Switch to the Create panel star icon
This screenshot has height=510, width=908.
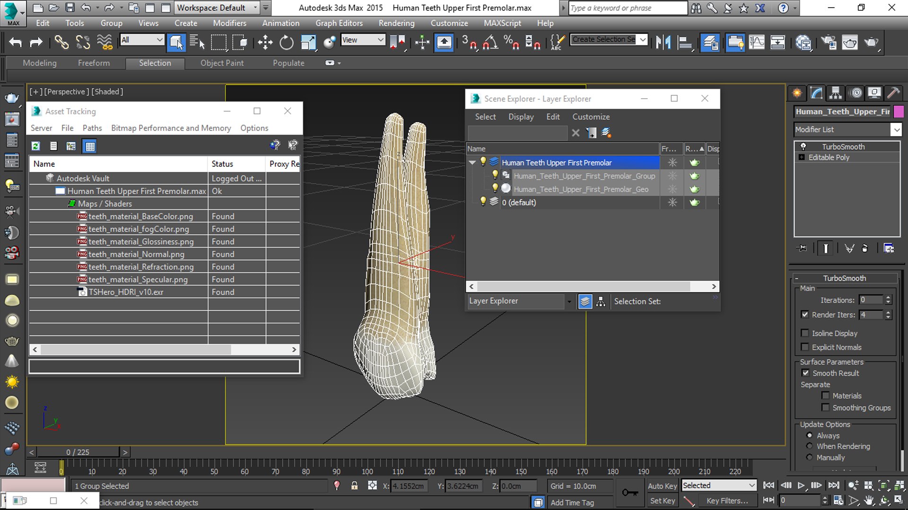pos(797,93)
